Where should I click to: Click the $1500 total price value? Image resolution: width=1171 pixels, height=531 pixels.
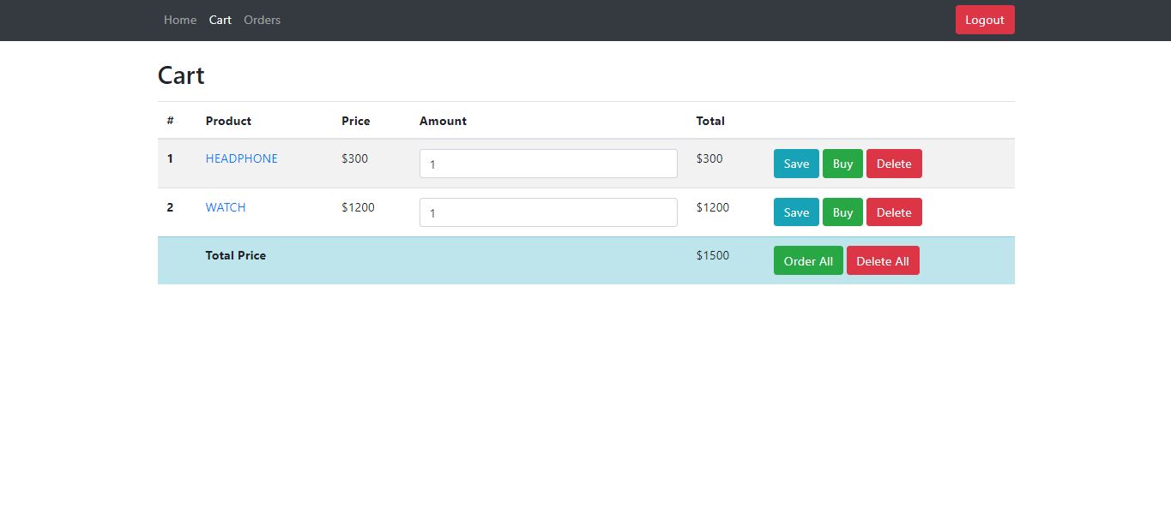pyautogui.click(x=713, y=255)
